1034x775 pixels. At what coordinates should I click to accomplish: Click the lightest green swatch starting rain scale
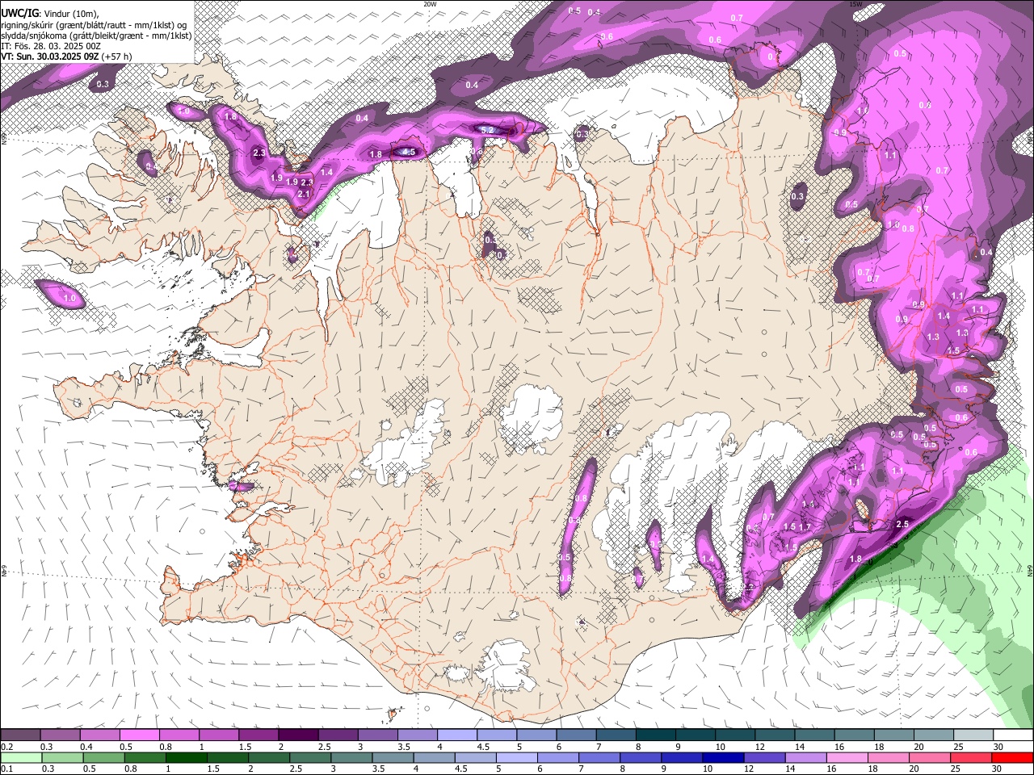point(21,757)
